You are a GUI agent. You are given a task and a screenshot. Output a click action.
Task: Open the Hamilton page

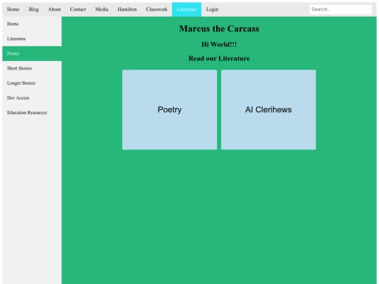[x=127, y=9]
